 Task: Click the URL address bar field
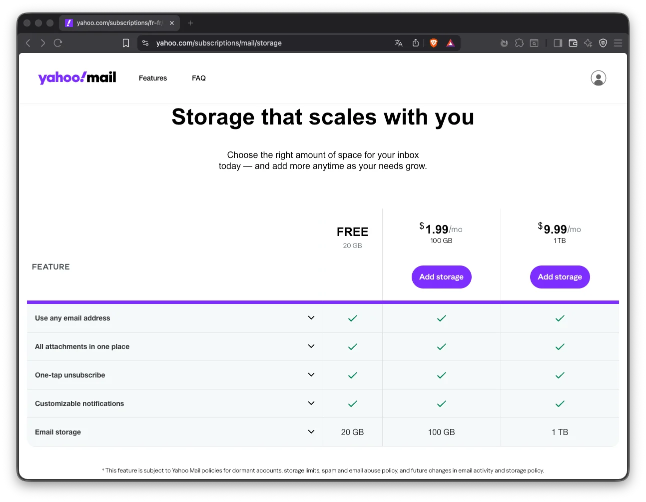point(270,43)
